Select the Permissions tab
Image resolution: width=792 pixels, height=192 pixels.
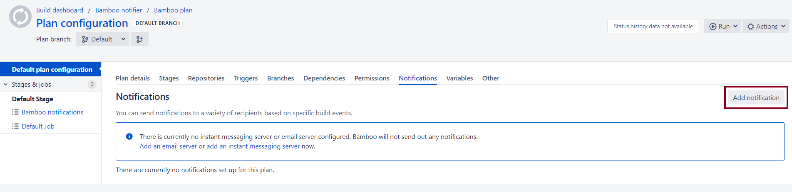[x=372, y=78]
